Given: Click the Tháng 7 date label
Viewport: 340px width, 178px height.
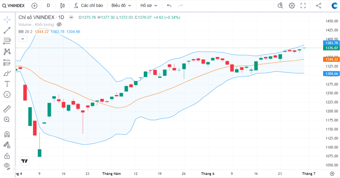Looking at the screenshot, I should [309, 174].
